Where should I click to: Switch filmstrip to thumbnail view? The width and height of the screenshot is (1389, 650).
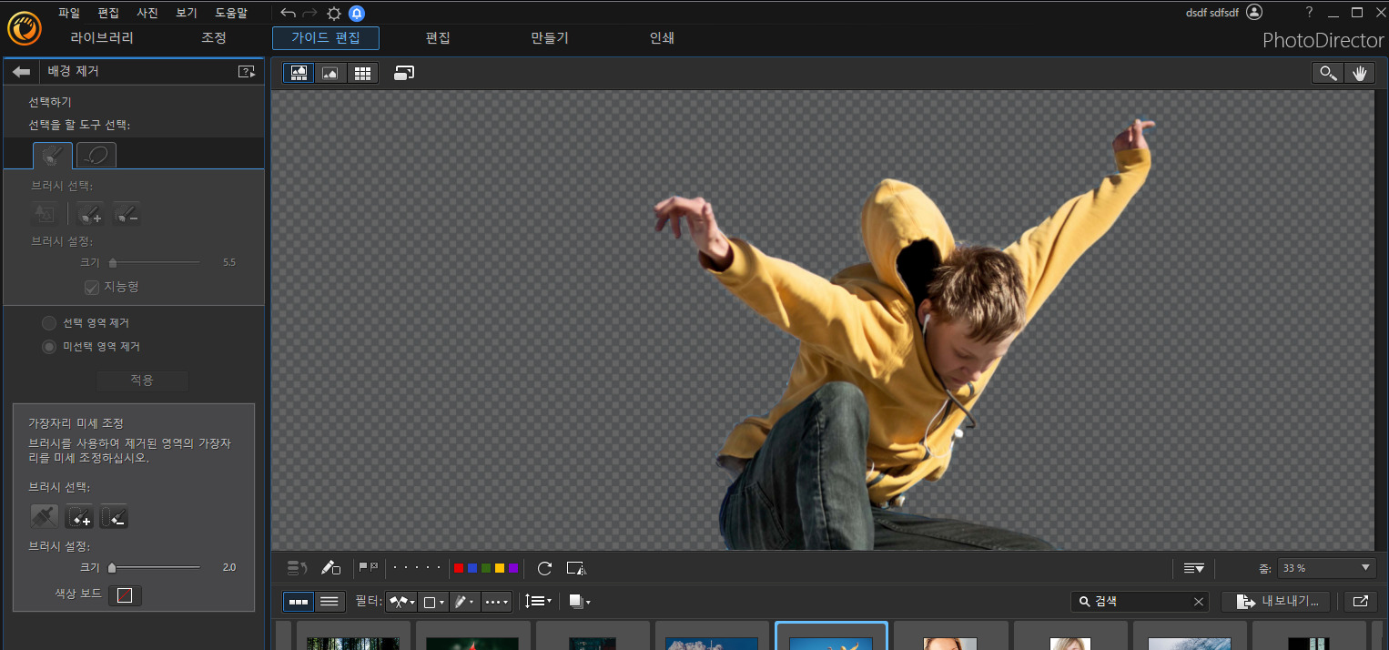click(x=299, y=601)
